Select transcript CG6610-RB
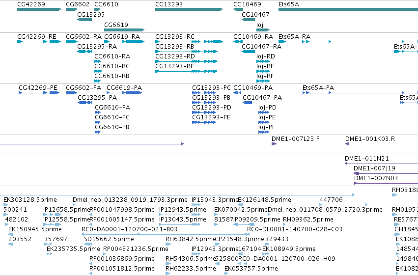This screenshot has height=276, width=418. click(98, 81)
